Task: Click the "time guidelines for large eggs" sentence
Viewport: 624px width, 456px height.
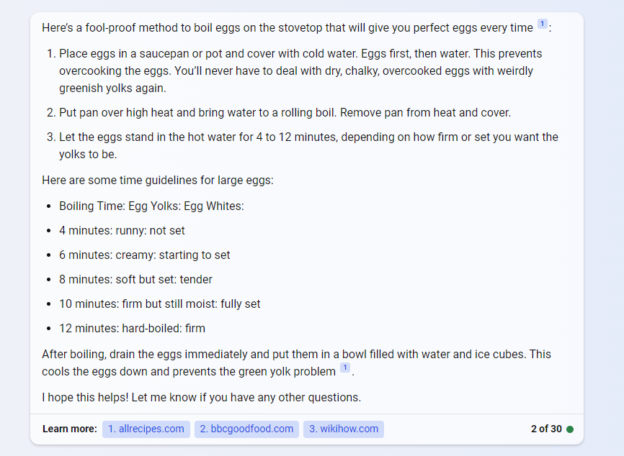Action: (x=157, y=181)
